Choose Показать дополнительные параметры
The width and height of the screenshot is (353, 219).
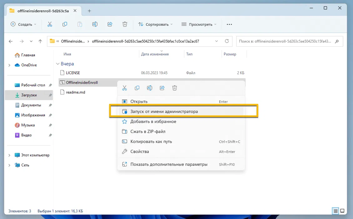pyautogui.click(x=181, y=164)
